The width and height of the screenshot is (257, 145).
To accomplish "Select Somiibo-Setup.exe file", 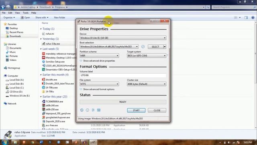I will (53, 62).
